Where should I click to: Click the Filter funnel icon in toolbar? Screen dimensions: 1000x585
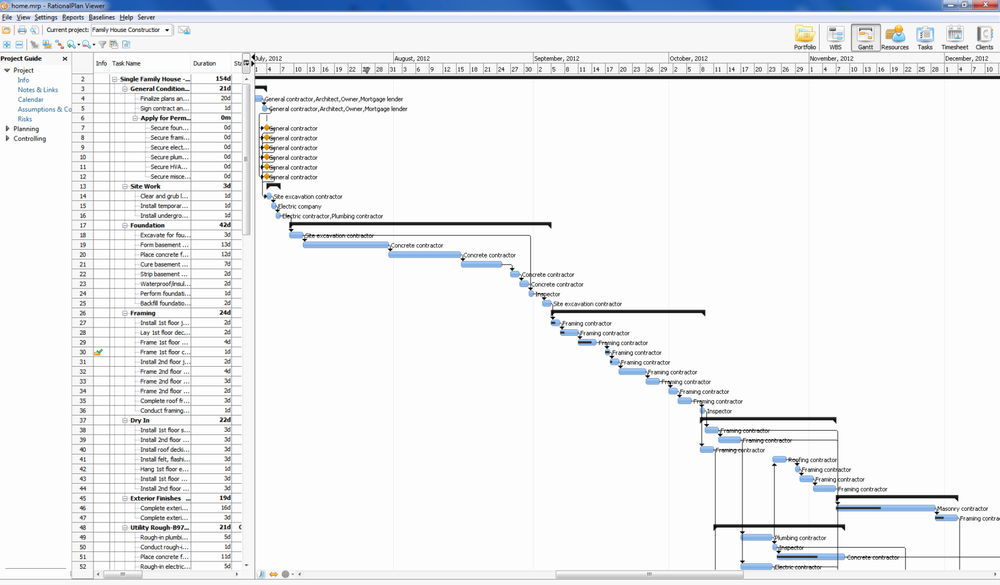coord(103,44)
